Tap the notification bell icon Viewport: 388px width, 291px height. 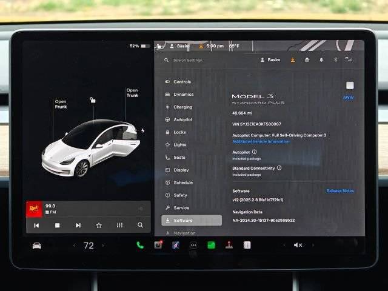(321, 60)
